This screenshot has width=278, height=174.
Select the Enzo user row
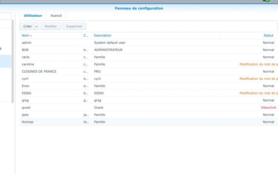tap(149, 86)
